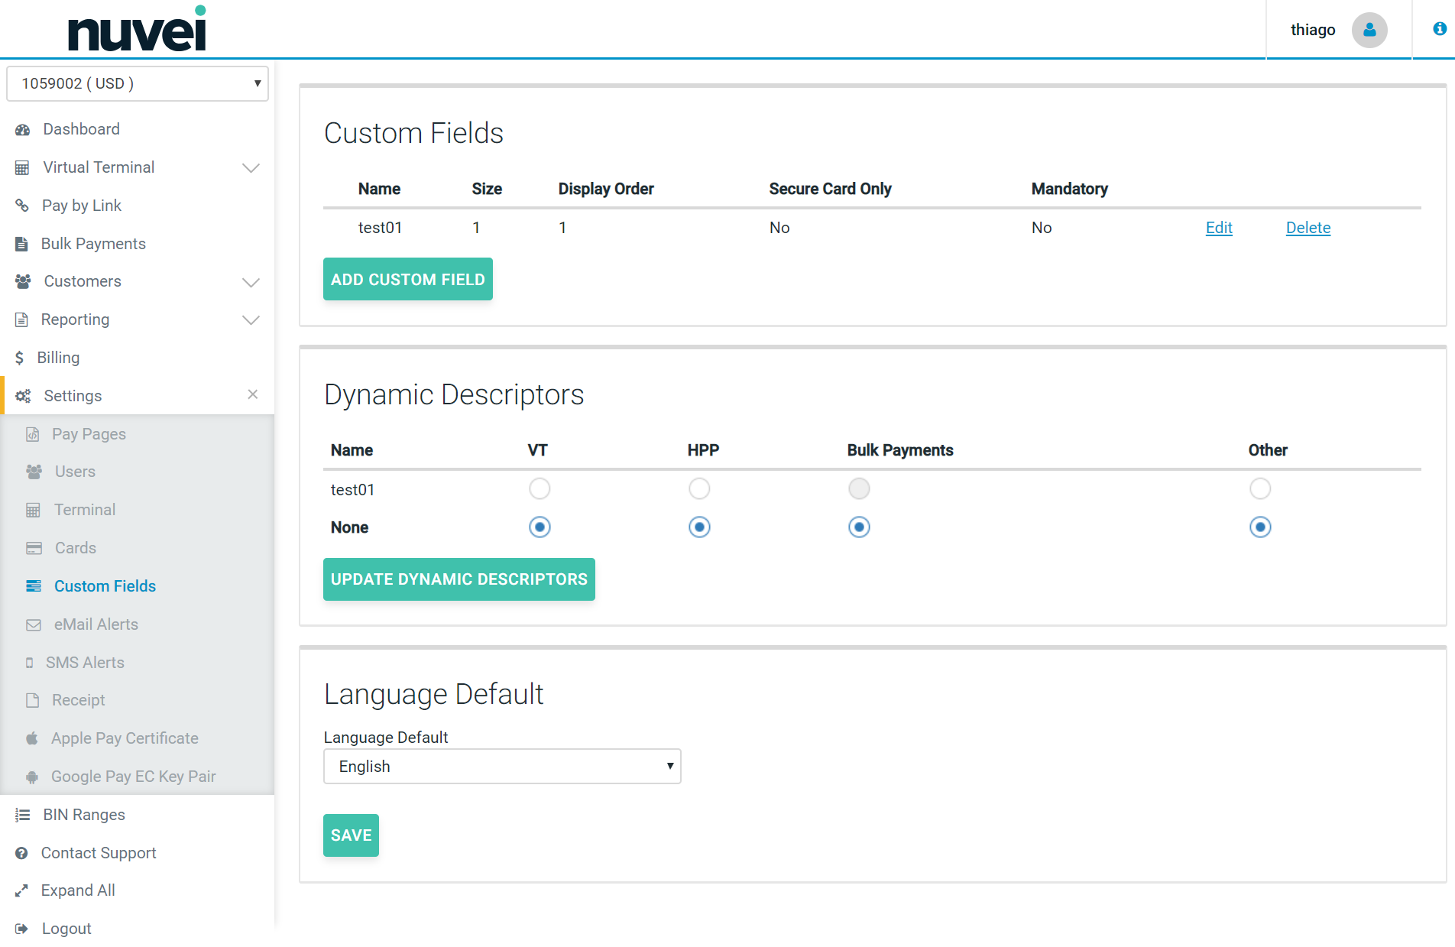This screenshot has width=1455, height=947.
Task: Select test01 radio button for VT
Action: coord(540,488)
